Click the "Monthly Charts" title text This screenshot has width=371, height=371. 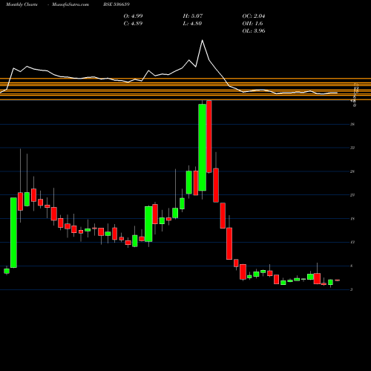click(22, 4)
